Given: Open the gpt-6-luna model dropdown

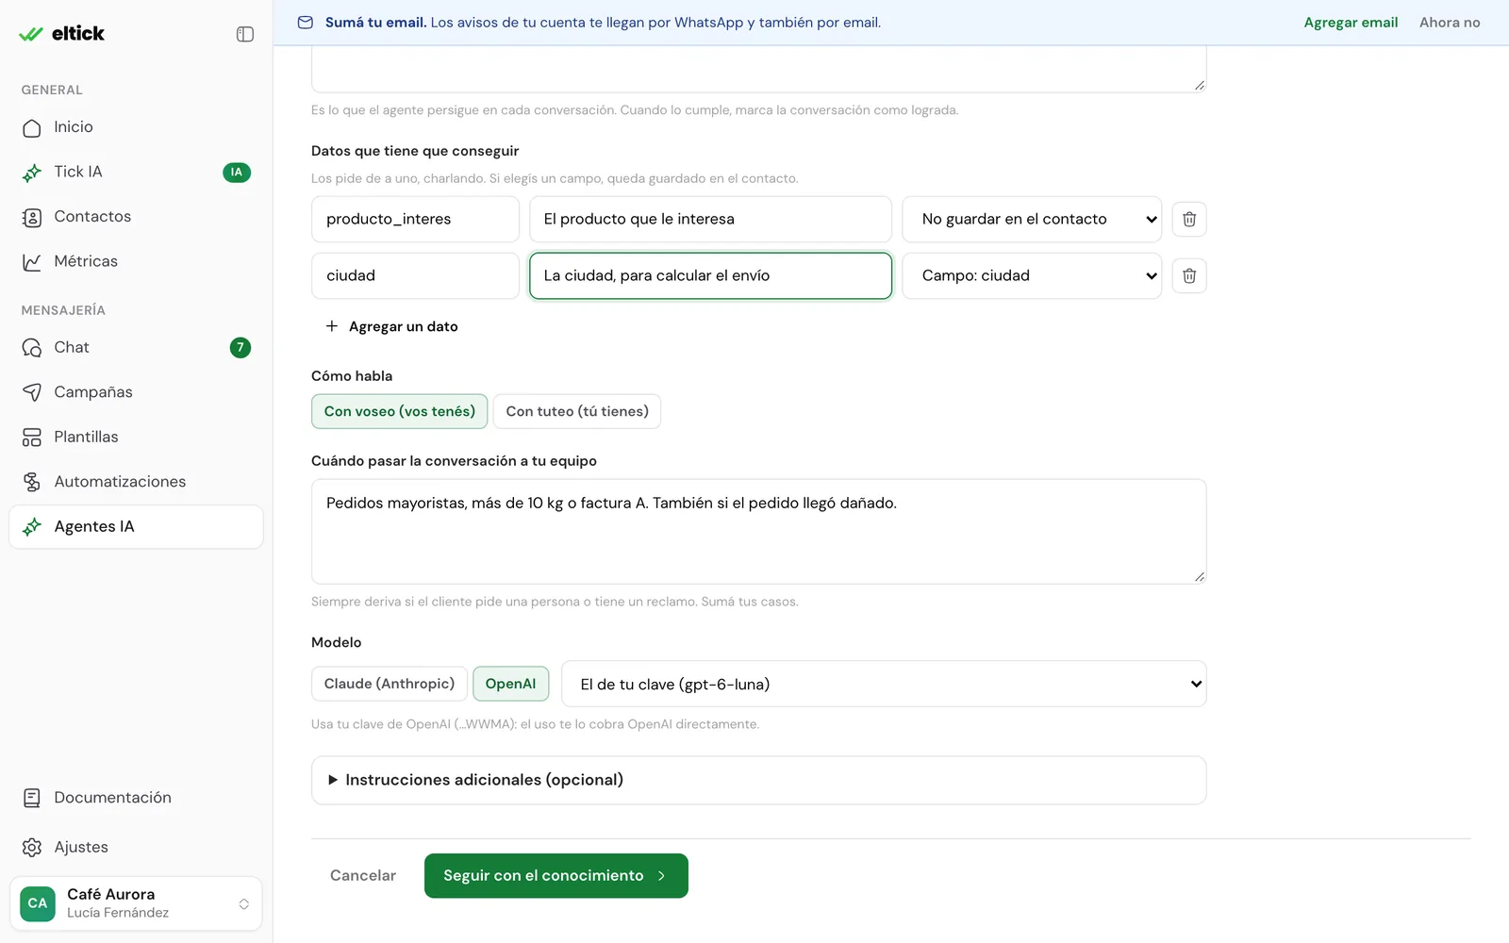Looking at the screenshot, I should click(x=884, y=684).
